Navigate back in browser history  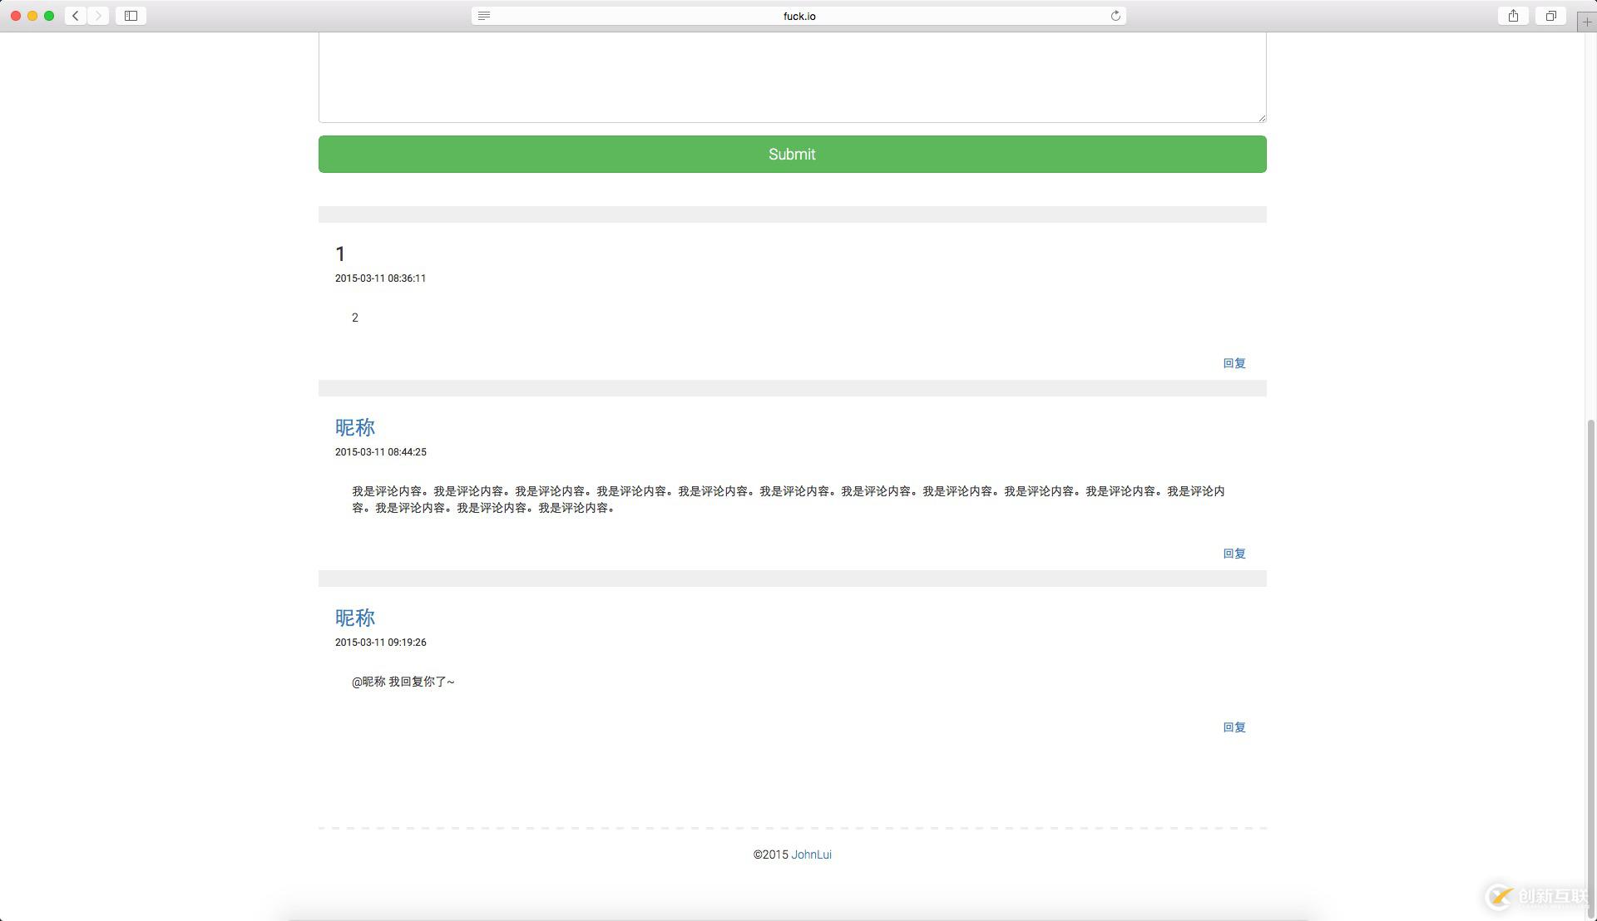(x=74, y=15)
